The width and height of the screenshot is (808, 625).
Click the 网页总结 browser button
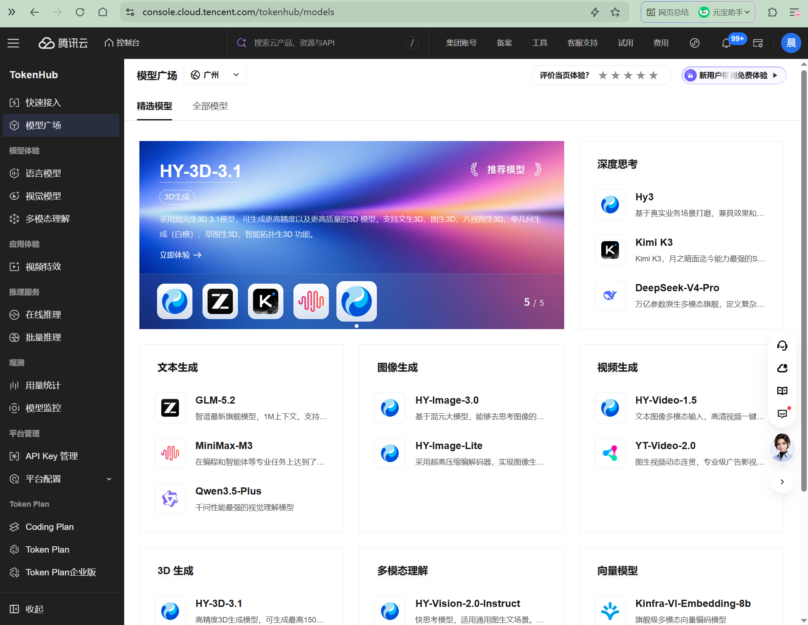pyautogui.click(x=668, y=12)
